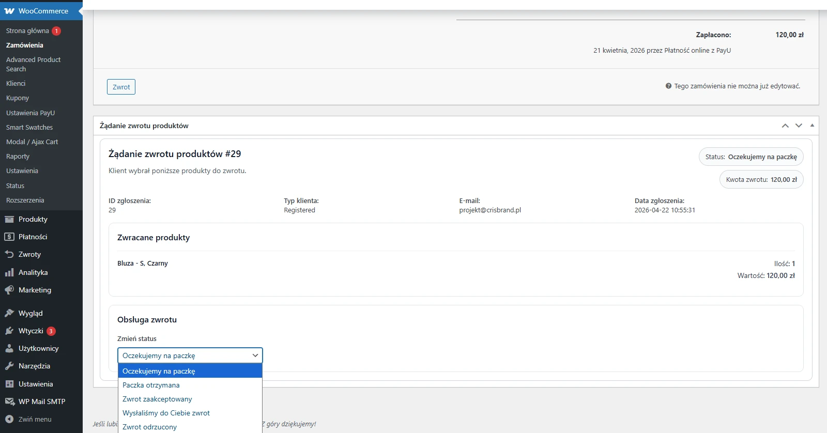
Task: Click the Zwrot button
Action: (121, 87)
